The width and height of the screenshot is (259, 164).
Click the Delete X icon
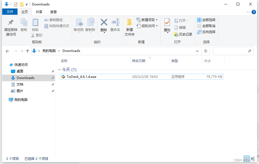pyautogui.click(x=104, y=22)
